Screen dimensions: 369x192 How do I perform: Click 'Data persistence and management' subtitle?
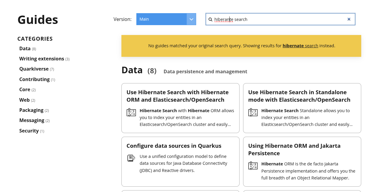click(x=205, y=72)
